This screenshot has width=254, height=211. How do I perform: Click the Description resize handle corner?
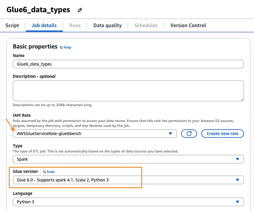[x=242, y=100]
